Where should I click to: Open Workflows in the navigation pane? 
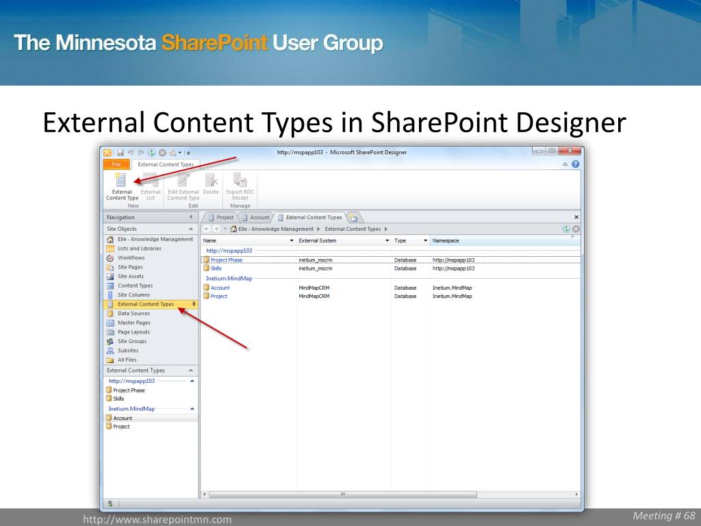[151, 258]
